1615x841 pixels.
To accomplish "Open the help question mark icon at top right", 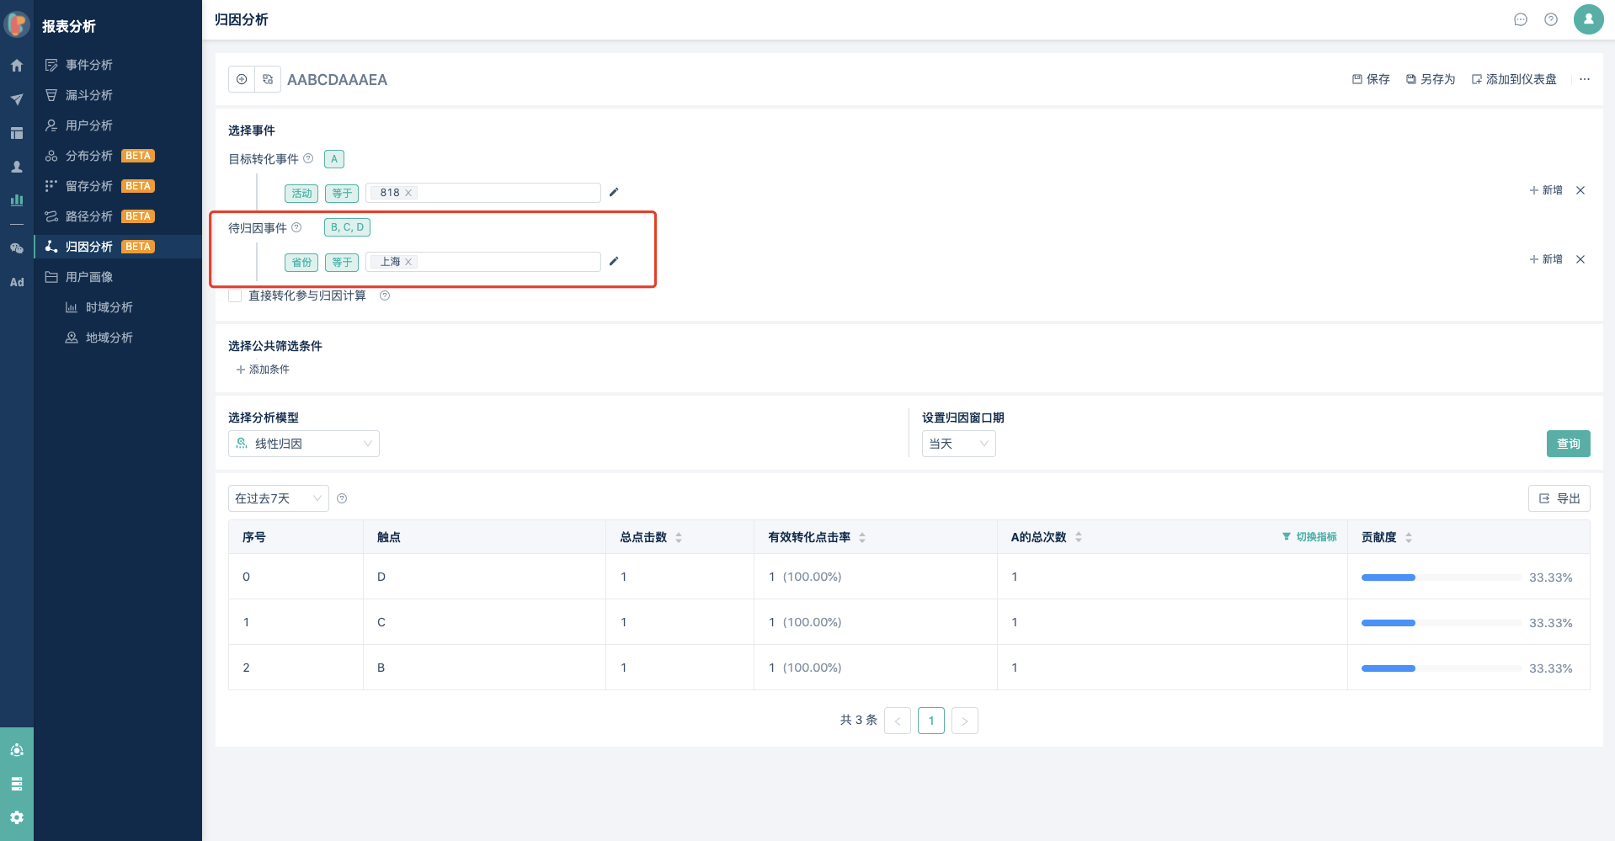I will tap(1551, 19).
